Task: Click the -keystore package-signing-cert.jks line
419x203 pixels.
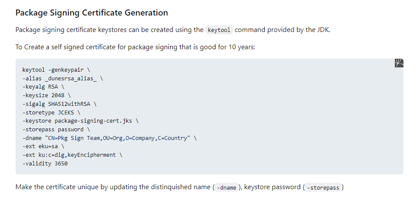Action: point(80,121)
